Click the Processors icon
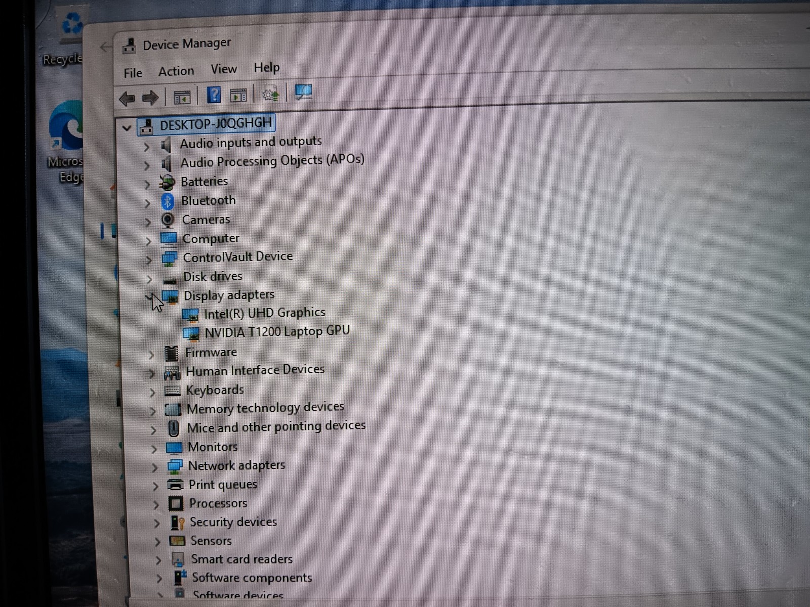This screenshot has height=607, width=810. 176,504
